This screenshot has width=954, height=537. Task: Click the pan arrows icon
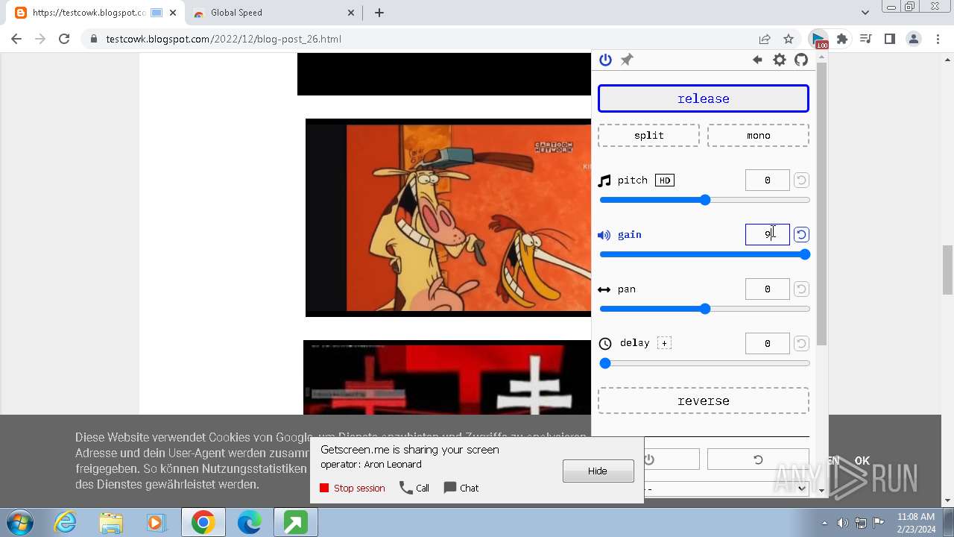coord(604,289)
